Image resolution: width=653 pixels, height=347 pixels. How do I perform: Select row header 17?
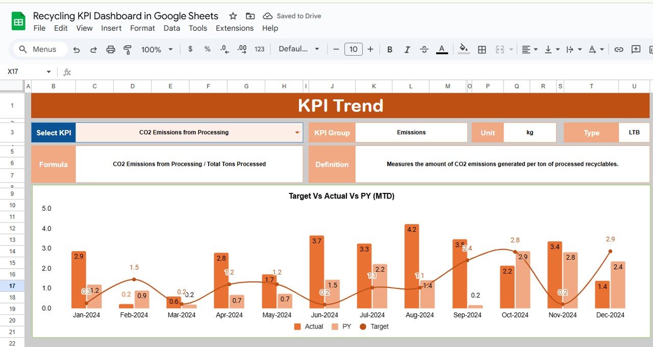tap(12, 286)
